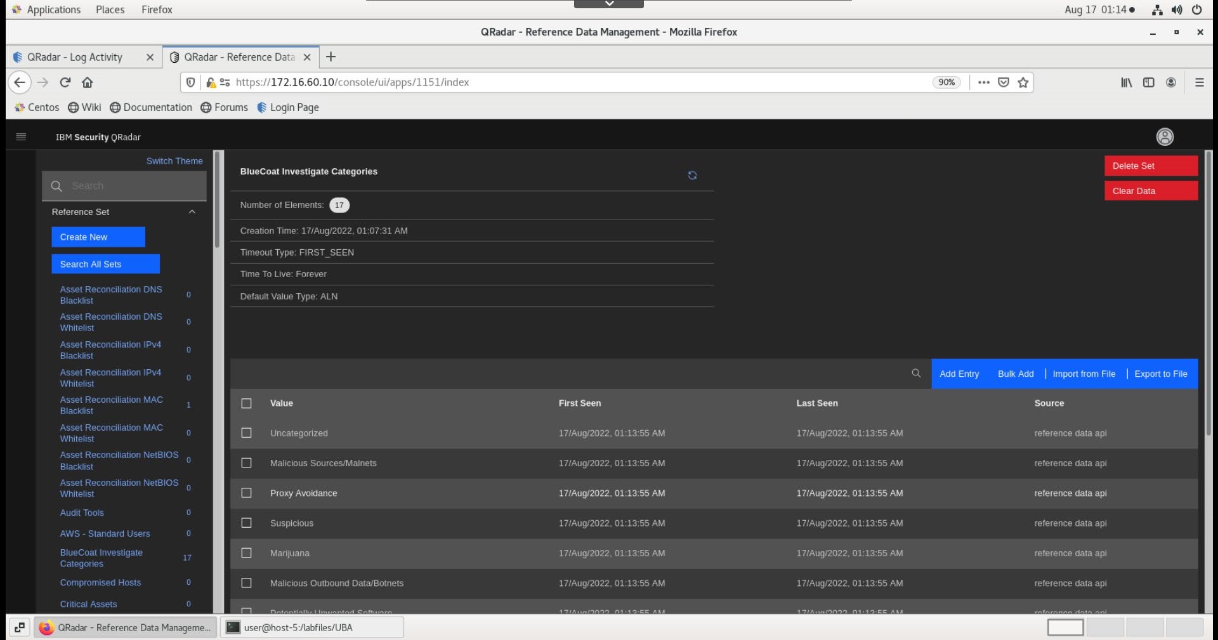Open the system volume icon
This screenshot has height=640, width=1218.
(x=1177, y=10)
